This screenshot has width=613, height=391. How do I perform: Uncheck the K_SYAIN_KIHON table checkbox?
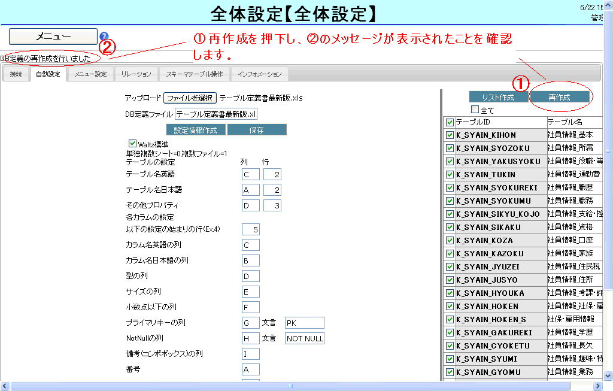pyautogui.click(x=450, y=135)
